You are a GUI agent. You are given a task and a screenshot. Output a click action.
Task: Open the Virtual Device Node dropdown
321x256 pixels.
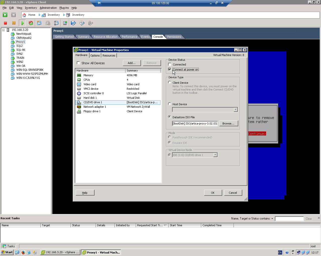[x=215, y=155]
